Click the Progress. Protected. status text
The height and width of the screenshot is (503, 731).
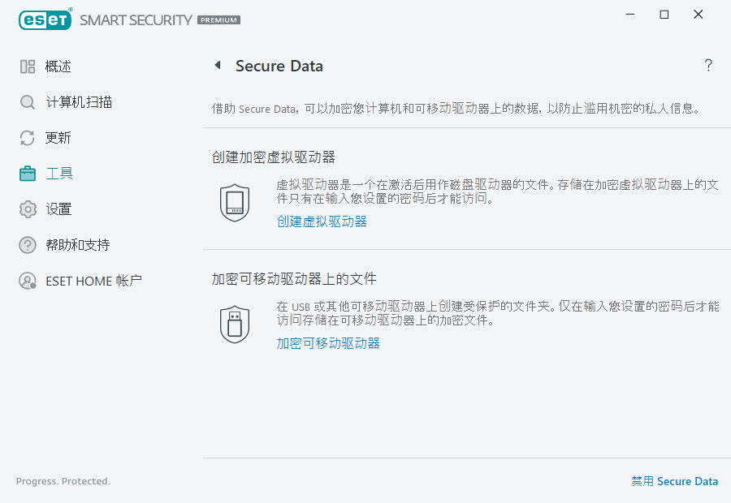pos(63,481)
